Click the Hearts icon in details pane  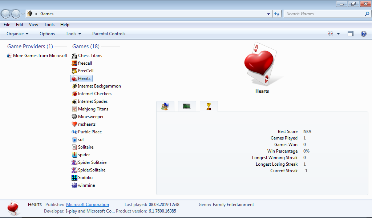13,208
